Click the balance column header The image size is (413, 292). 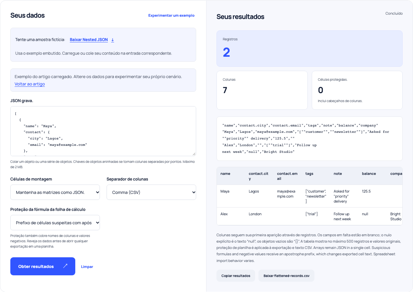click(372, 176)
